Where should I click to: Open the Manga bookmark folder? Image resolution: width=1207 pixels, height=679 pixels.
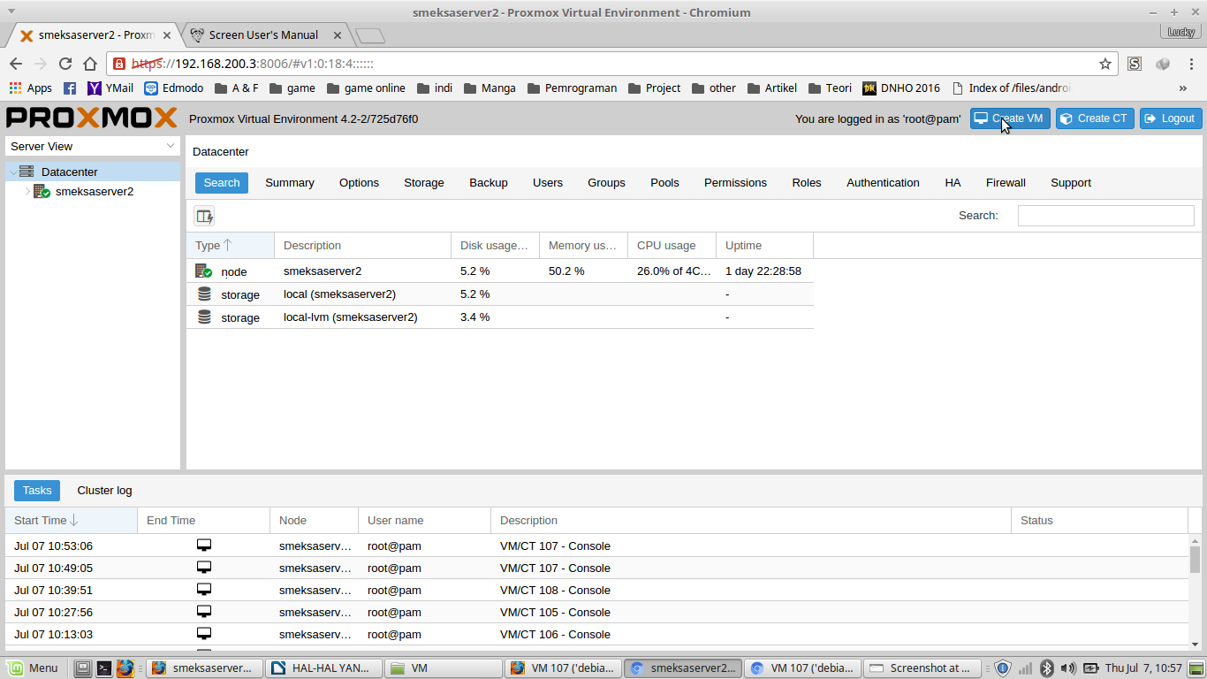click(490, 88)
